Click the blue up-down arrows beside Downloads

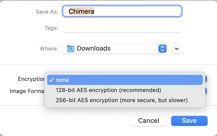pos(162,49)
